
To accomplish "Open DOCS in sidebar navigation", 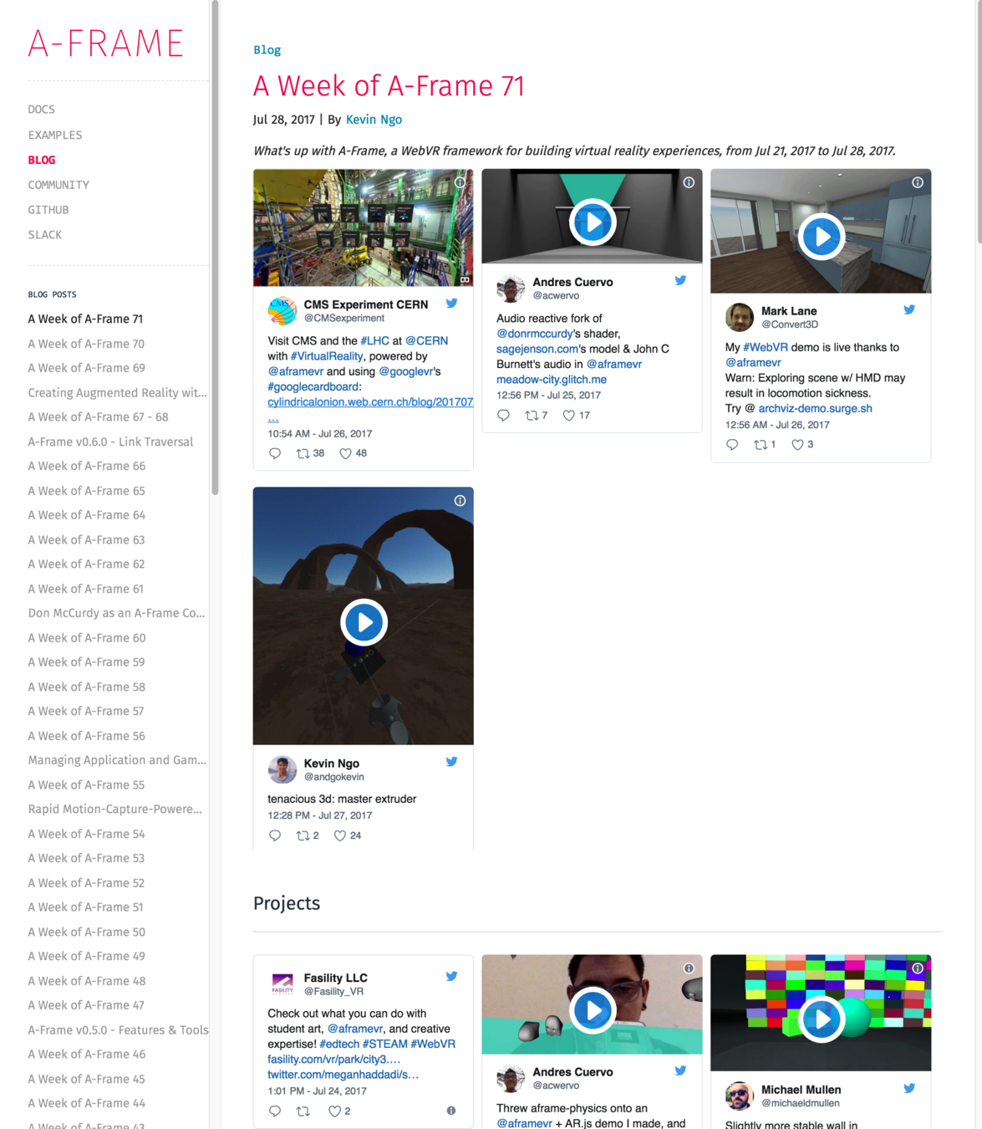I will [x=42, y=110].
